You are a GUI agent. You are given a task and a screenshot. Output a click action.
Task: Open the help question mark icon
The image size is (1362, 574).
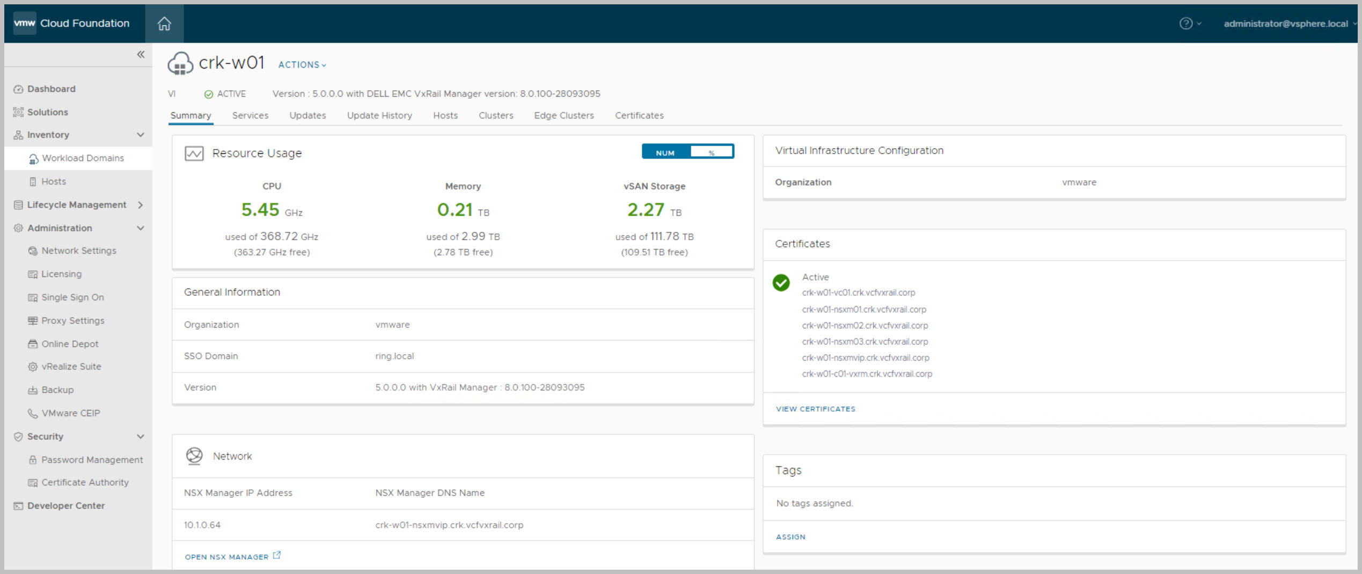[1185, 24]
